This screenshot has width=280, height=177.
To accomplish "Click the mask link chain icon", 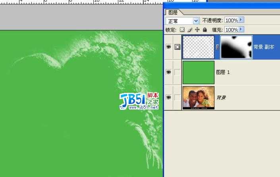I will pos(217,47).
